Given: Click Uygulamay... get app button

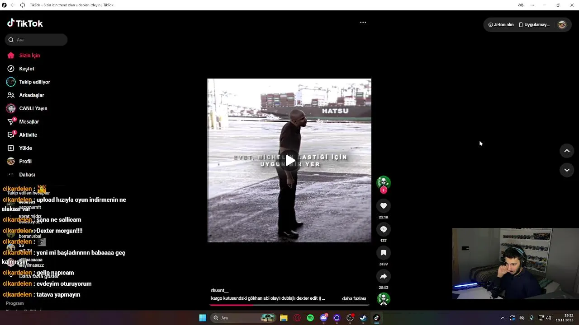Looking at the screenshot, I should (535, 25).
